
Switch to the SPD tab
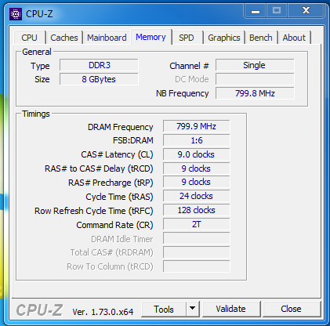[x=187, y=38]
